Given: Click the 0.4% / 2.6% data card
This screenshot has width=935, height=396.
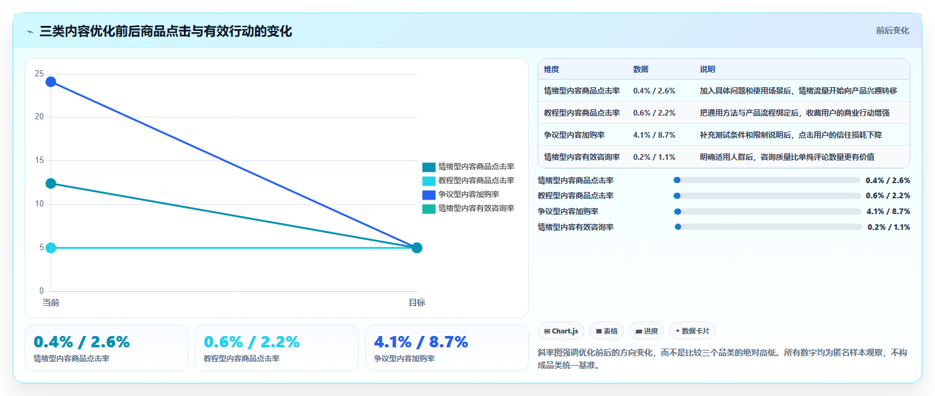Looking at the screenshot, I should (x=106, y=348).
